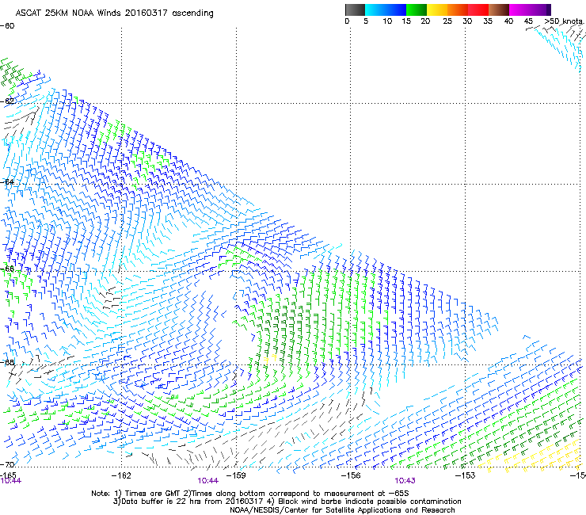Click the red 30-35 knots color swatch
This screenshot has width=586, height=515.
pos(478,10)
